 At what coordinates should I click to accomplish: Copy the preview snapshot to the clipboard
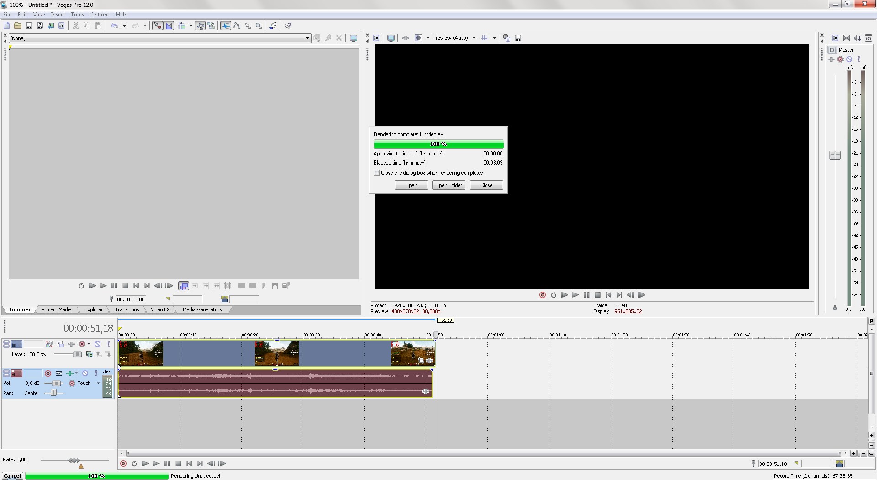(x=507, y=38)
